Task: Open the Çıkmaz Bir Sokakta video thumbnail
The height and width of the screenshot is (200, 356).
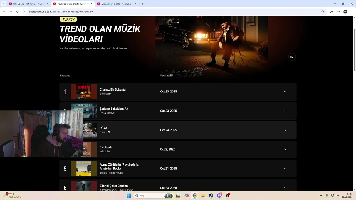Action: coord(84,92)
